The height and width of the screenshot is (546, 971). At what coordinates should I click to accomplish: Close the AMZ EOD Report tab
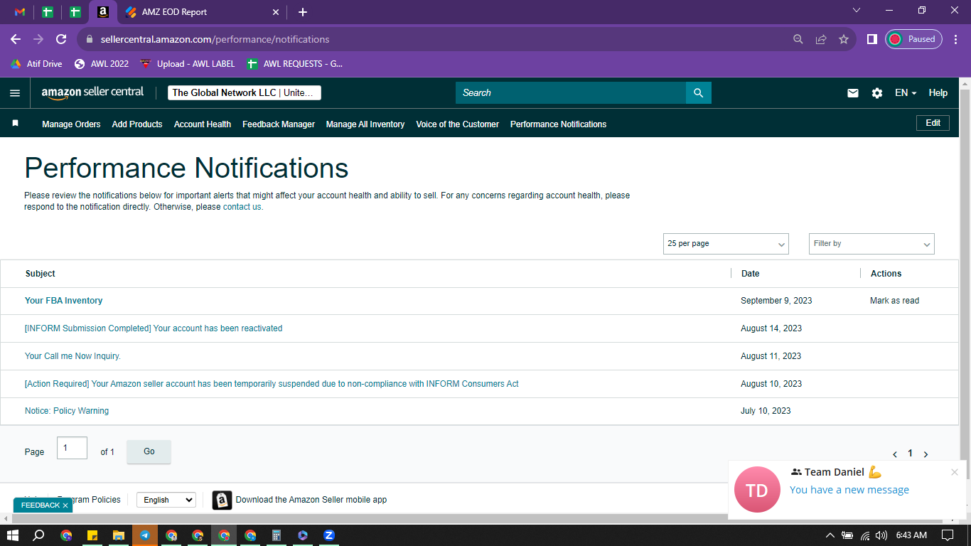tap(276, 12)
